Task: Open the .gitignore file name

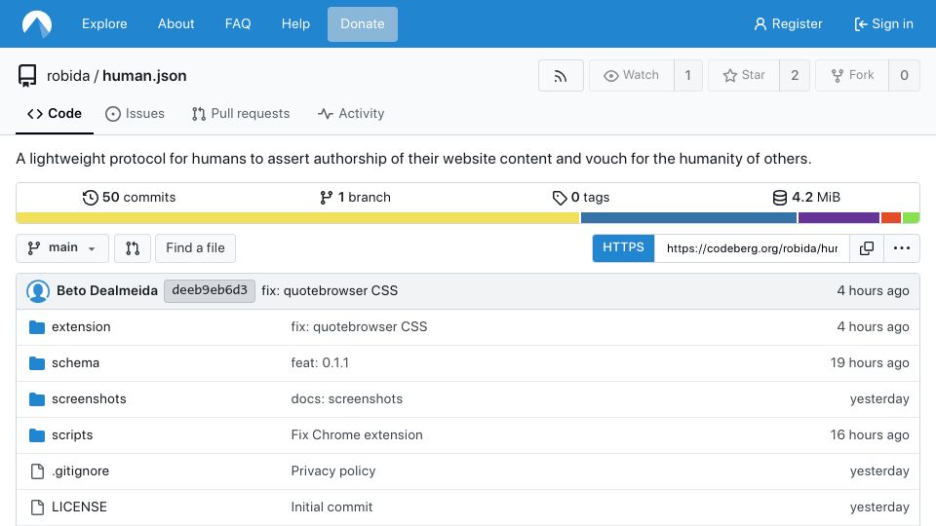Action: click(81, 471)
